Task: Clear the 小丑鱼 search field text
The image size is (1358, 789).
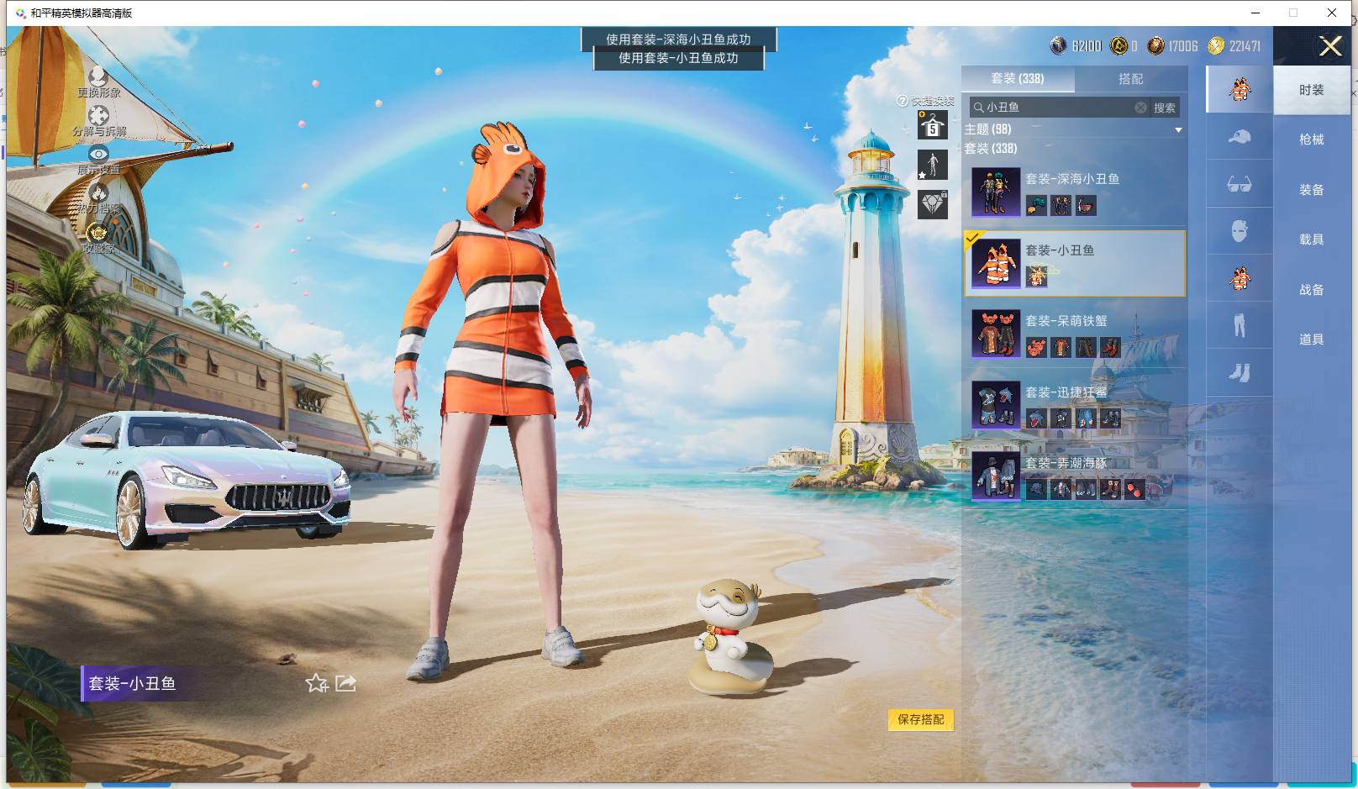Action: [1140, 108]
